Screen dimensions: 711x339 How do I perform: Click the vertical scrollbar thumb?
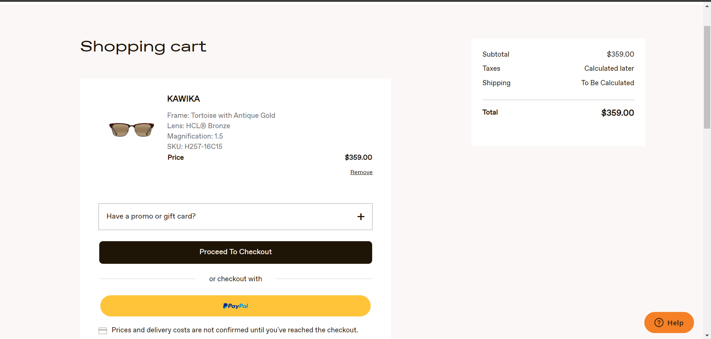[707, 77]
